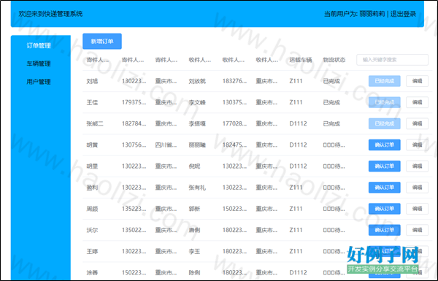This screenshot has width=438, height=281.
Task: Click vehicle Z111 in the 周颜 row
Action: tap(296, 209)
